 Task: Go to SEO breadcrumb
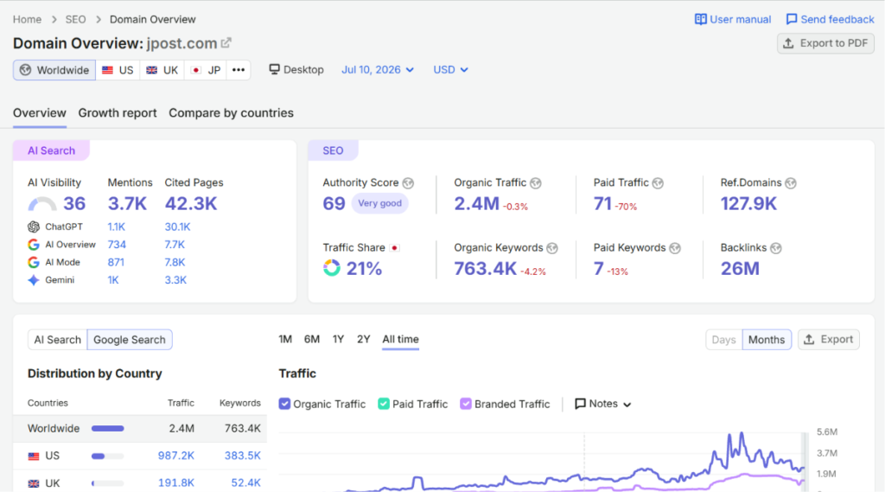click(76, 19)
